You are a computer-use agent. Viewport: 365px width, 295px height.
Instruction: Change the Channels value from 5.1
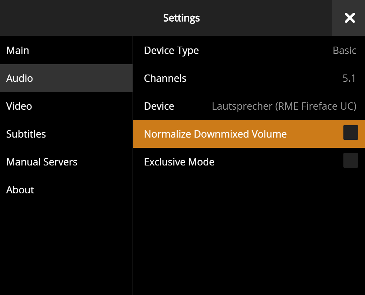349,78
